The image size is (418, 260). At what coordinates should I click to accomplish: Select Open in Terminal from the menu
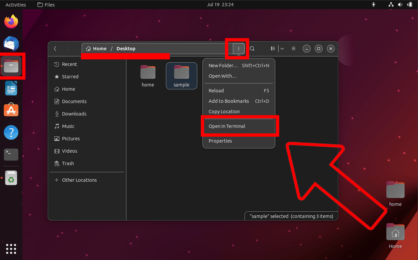point(227,126)
